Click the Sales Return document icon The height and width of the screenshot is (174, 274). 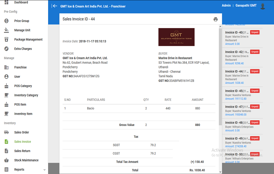coord(6,151)
